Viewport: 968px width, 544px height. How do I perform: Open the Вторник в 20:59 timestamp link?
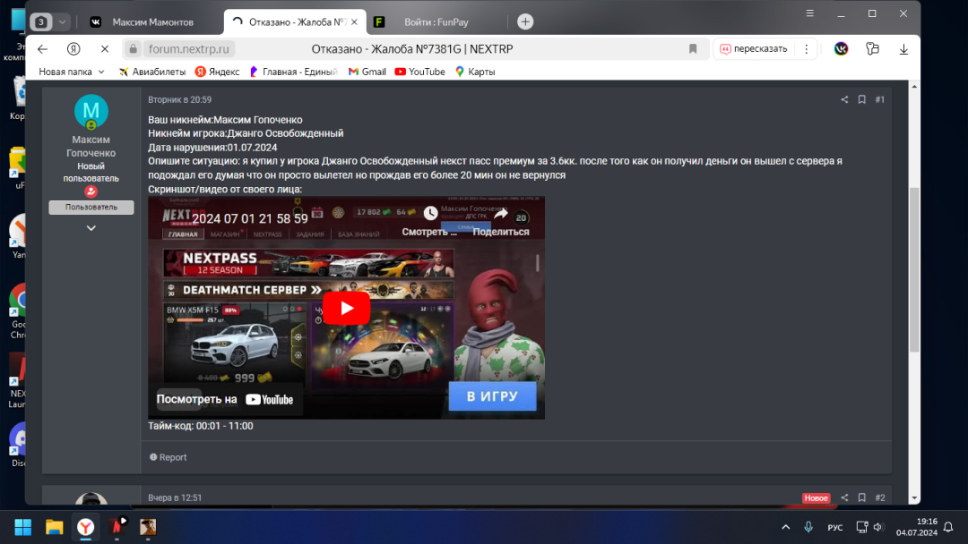179,100
